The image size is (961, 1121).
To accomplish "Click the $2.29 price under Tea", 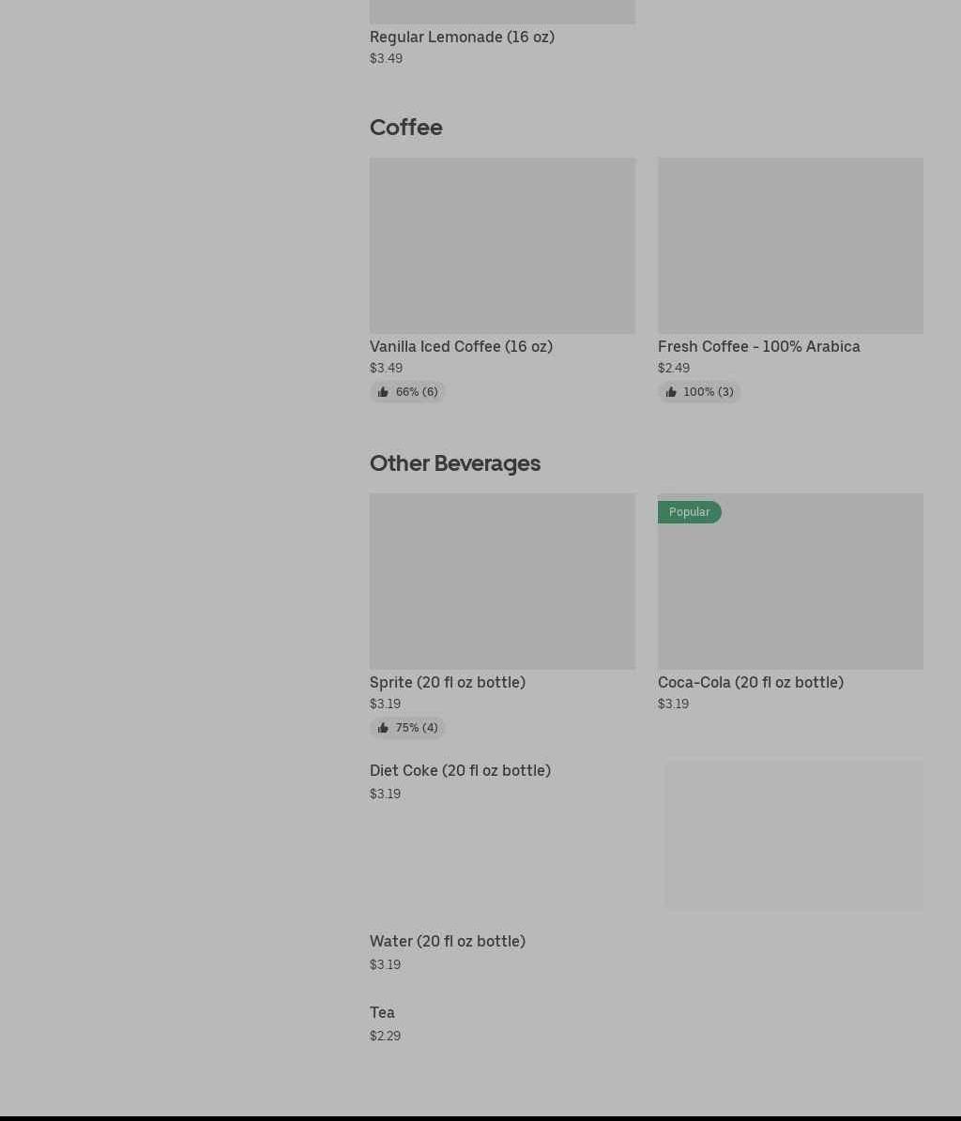I will click(385, 1036).
